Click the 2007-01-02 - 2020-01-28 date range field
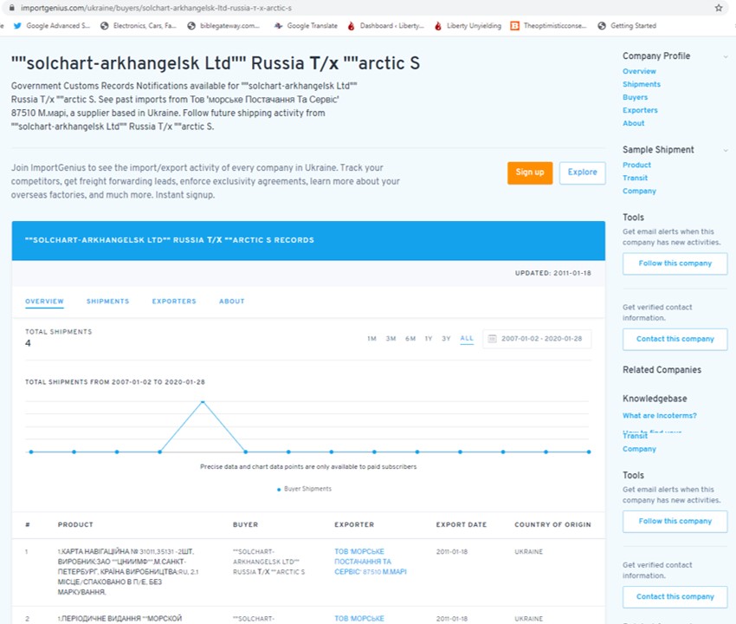Screen dimensions: 736x624 pos(537,339)
